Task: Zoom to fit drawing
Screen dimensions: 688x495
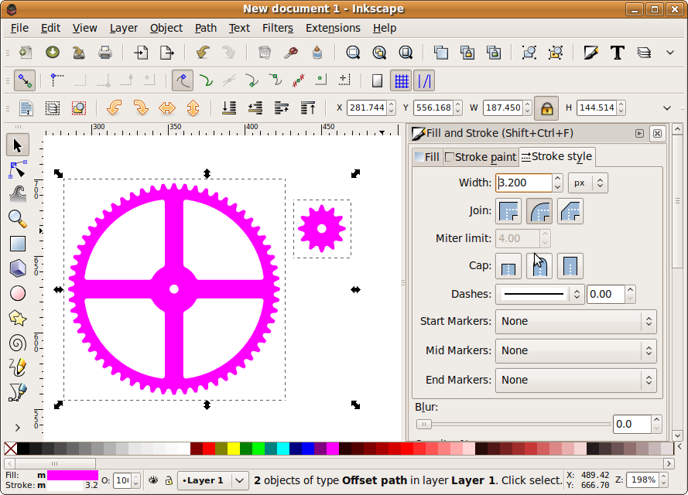Action: click(379, 53)
